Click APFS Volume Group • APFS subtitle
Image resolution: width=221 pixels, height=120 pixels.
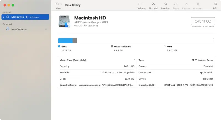coord(91,22)
